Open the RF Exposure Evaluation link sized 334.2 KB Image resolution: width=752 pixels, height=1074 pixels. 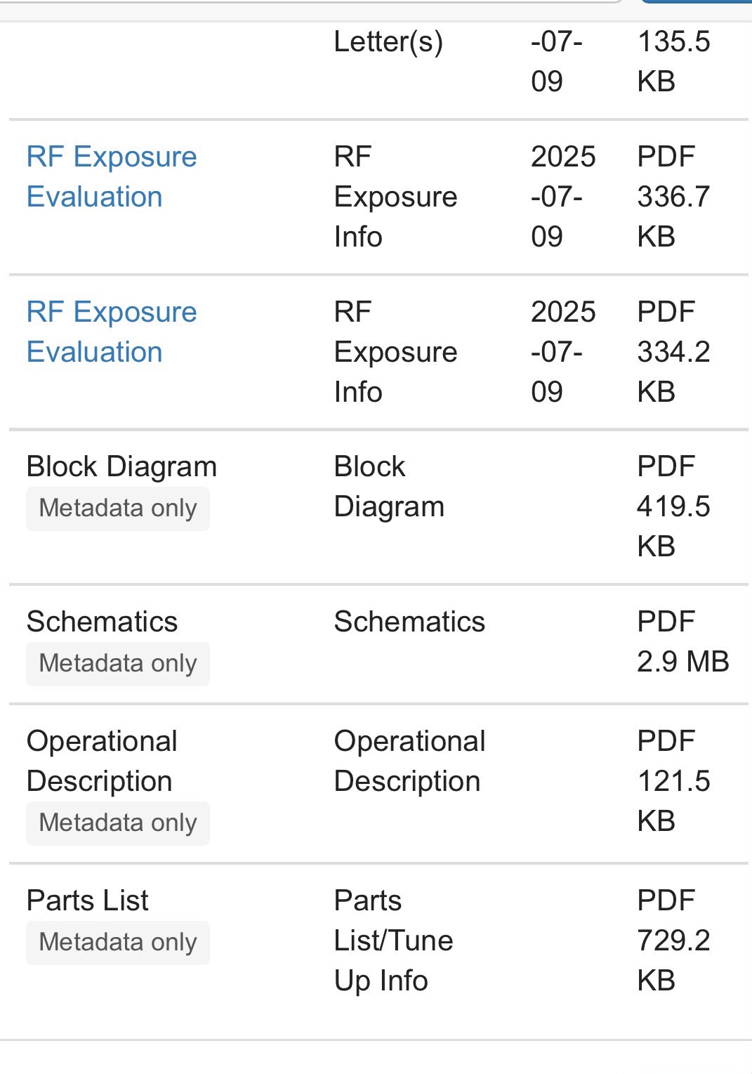coord(112,332)
